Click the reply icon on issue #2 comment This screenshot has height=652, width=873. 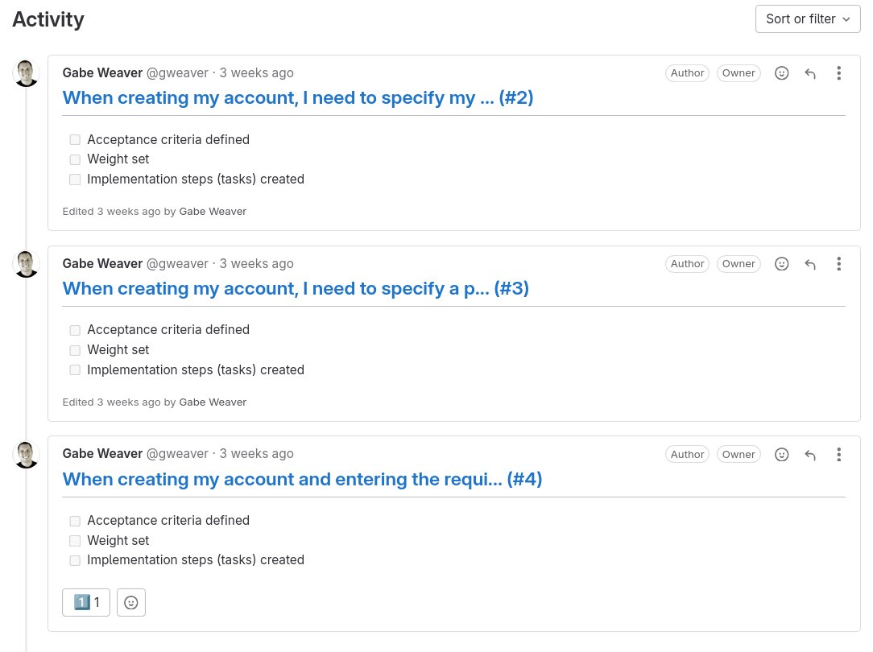[810, 72]
